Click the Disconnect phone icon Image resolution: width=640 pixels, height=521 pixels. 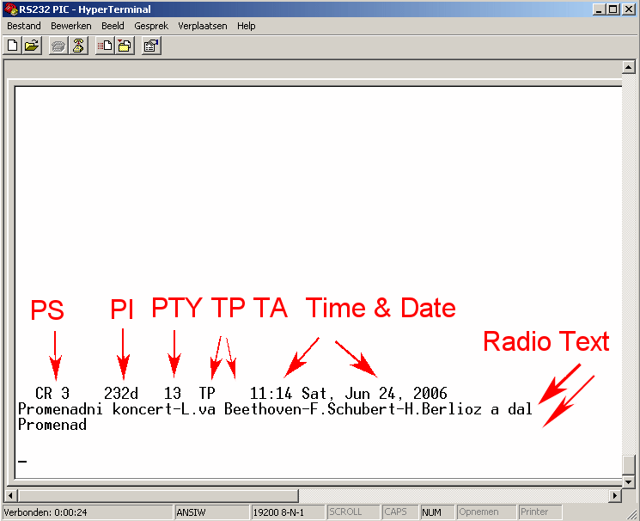click(x=77, y=46)
